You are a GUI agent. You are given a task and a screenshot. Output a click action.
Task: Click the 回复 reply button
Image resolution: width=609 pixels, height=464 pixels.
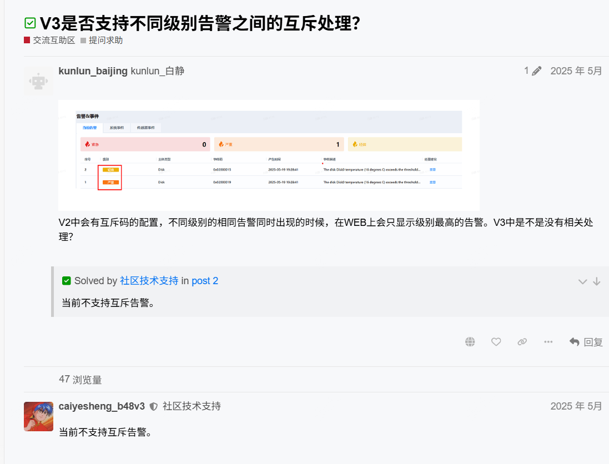586,342
